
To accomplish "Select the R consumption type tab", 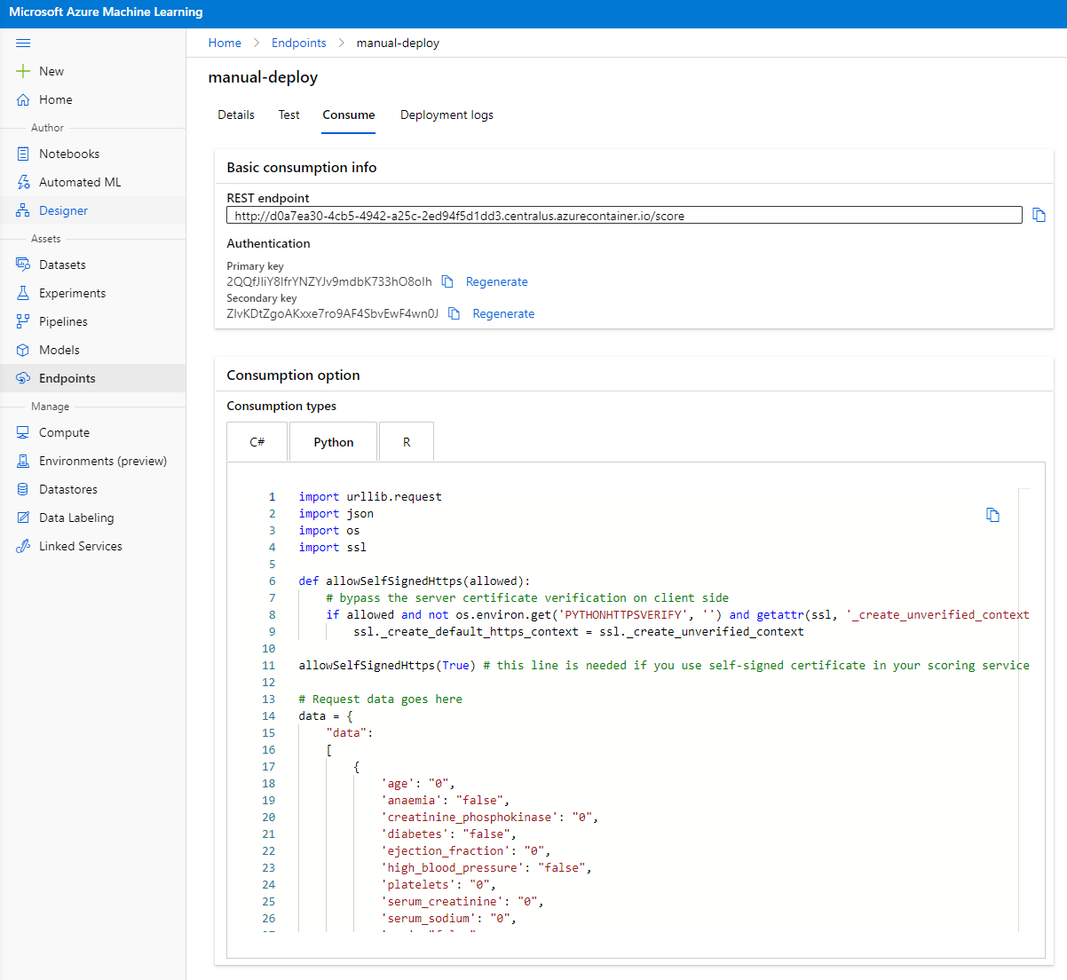I will coord(407,442).
